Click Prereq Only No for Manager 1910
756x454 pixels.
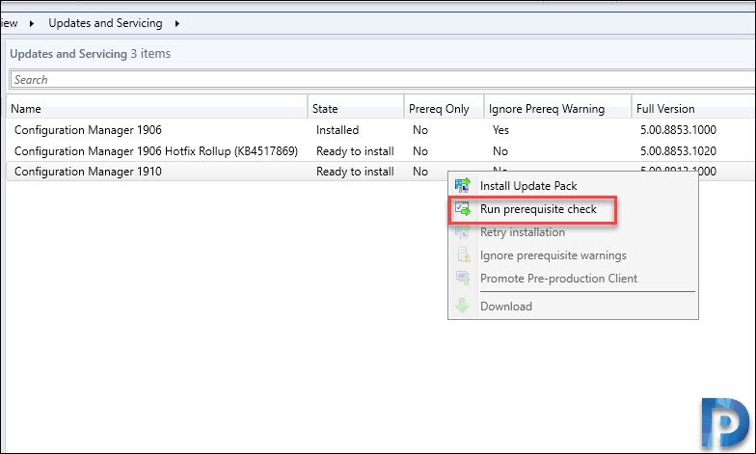(420, 172)
